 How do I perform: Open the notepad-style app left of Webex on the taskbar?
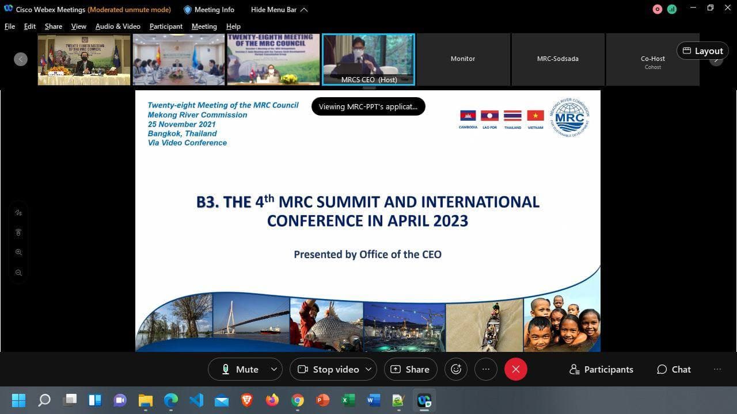point(398,400)
